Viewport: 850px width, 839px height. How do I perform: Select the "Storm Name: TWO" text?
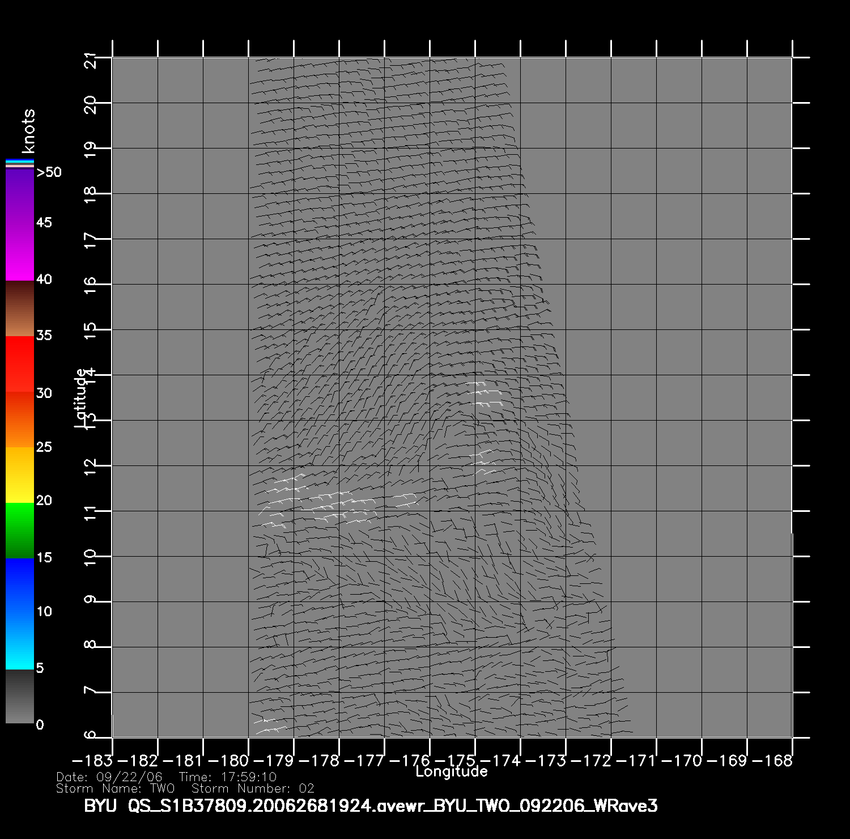tap(116, 789)
